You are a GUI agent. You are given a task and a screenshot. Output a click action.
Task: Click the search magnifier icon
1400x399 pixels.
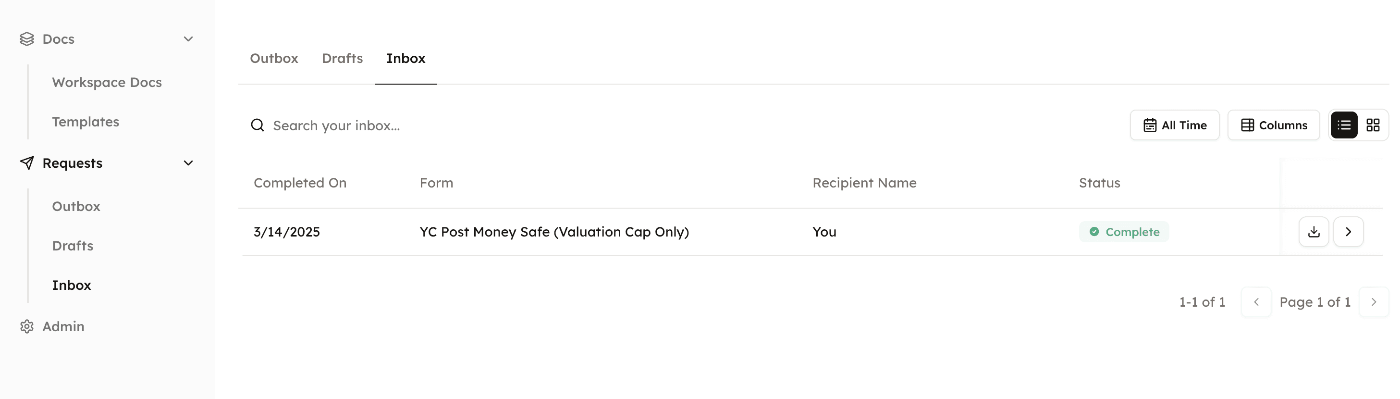point(257,125)
